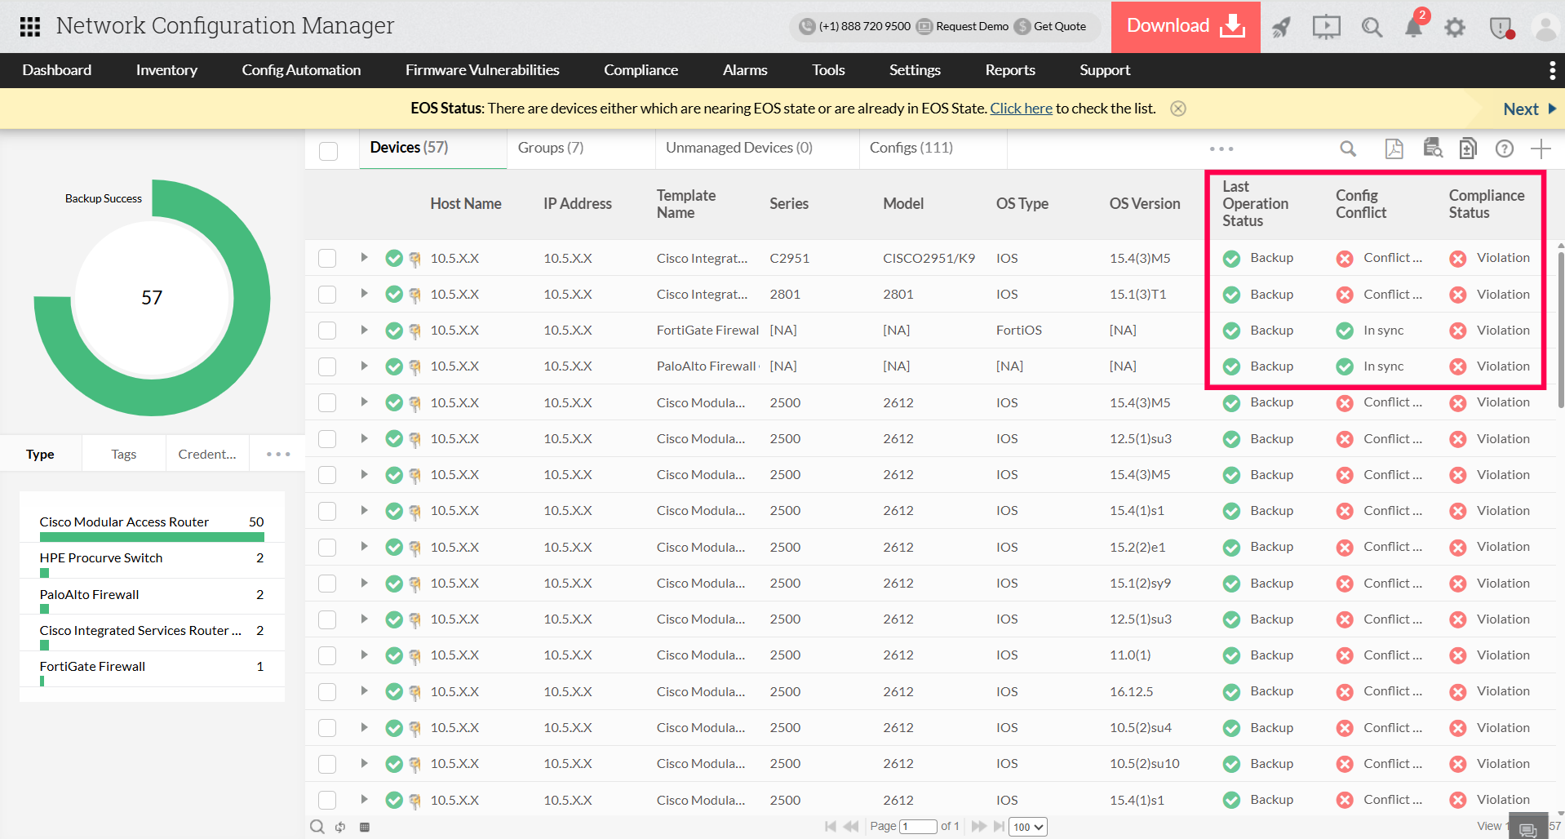Screen dimensions: 1565x839
Task: Check the select-all box above the device list
Action: [328, 151]
